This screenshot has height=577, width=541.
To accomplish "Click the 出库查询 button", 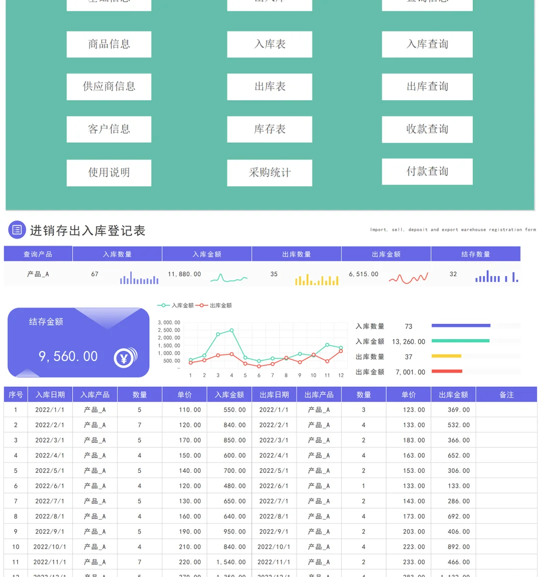I will click(x=427, y=87).
